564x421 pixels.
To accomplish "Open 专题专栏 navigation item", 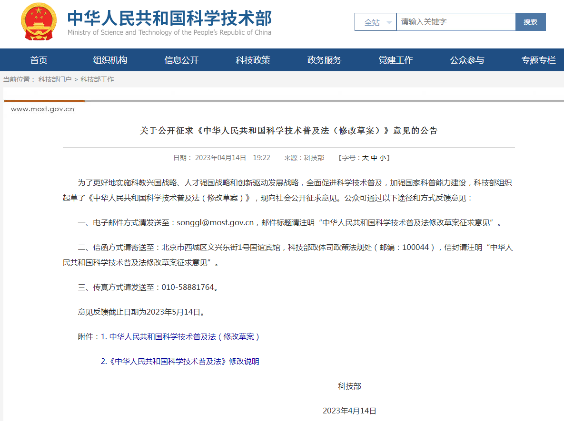I will 538,60.
